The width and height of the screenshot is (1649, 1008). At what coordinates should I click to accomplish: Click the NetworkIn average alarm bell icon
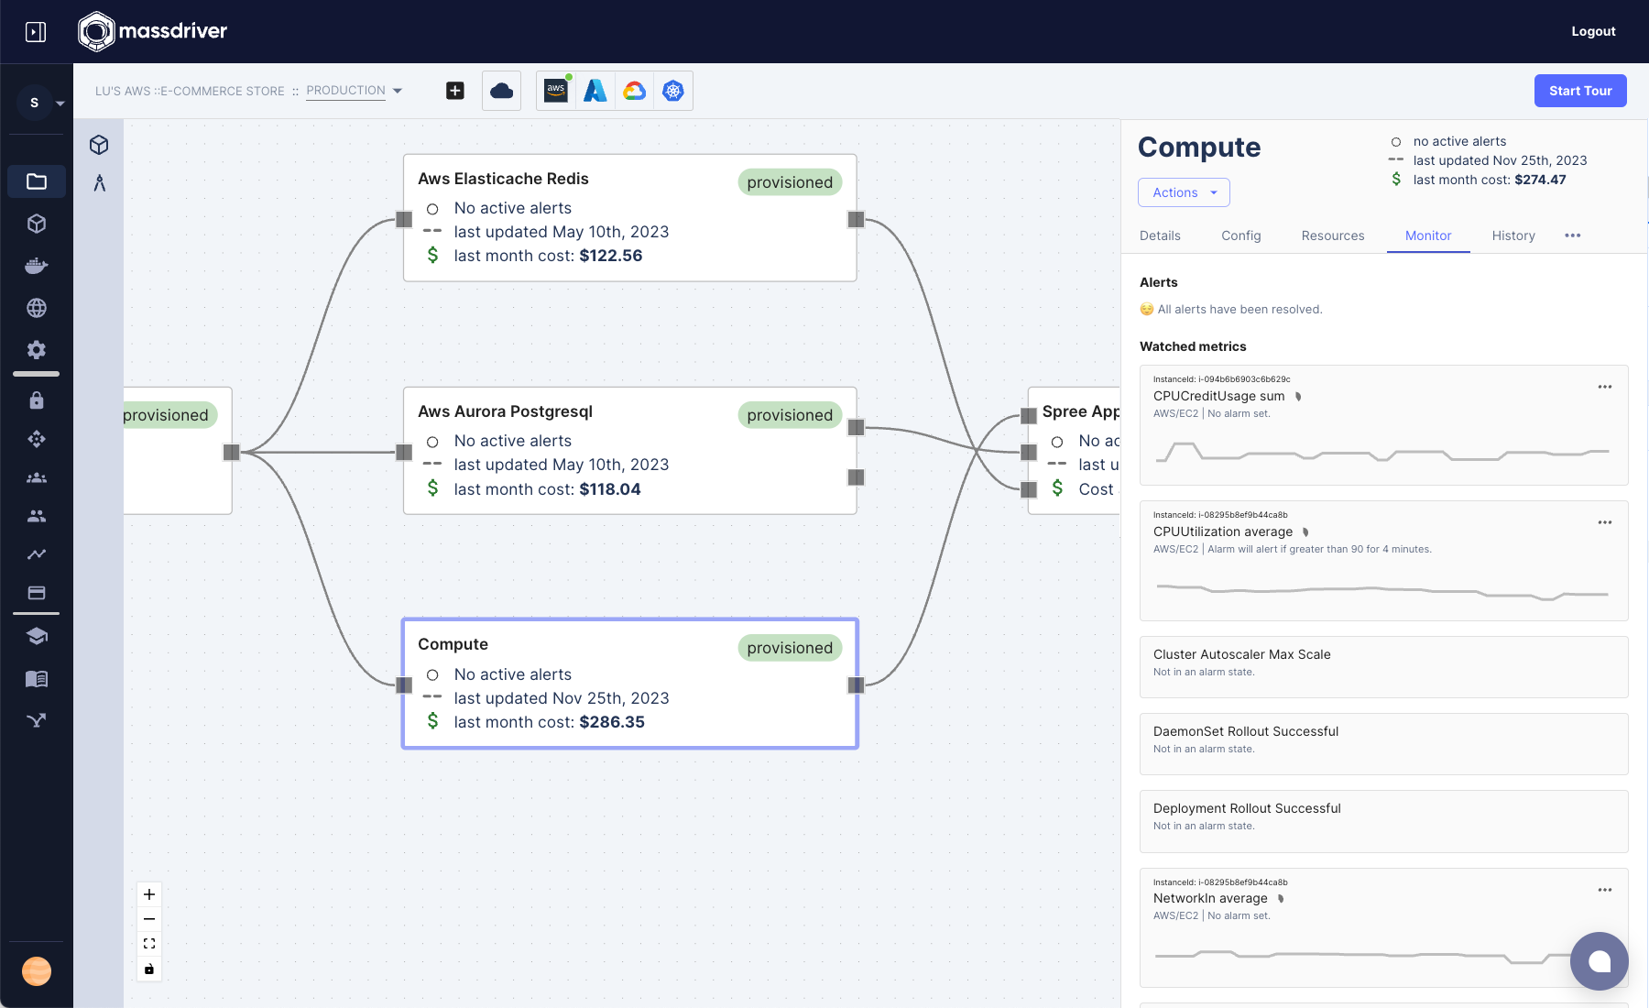(x=1281, y=899)
